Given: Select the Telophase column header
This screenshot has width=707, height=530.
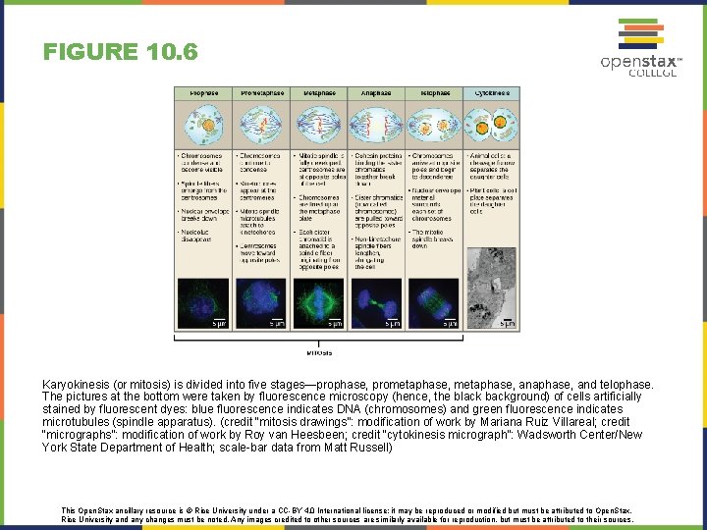Looking at the screenshot, I should [434, 93].
